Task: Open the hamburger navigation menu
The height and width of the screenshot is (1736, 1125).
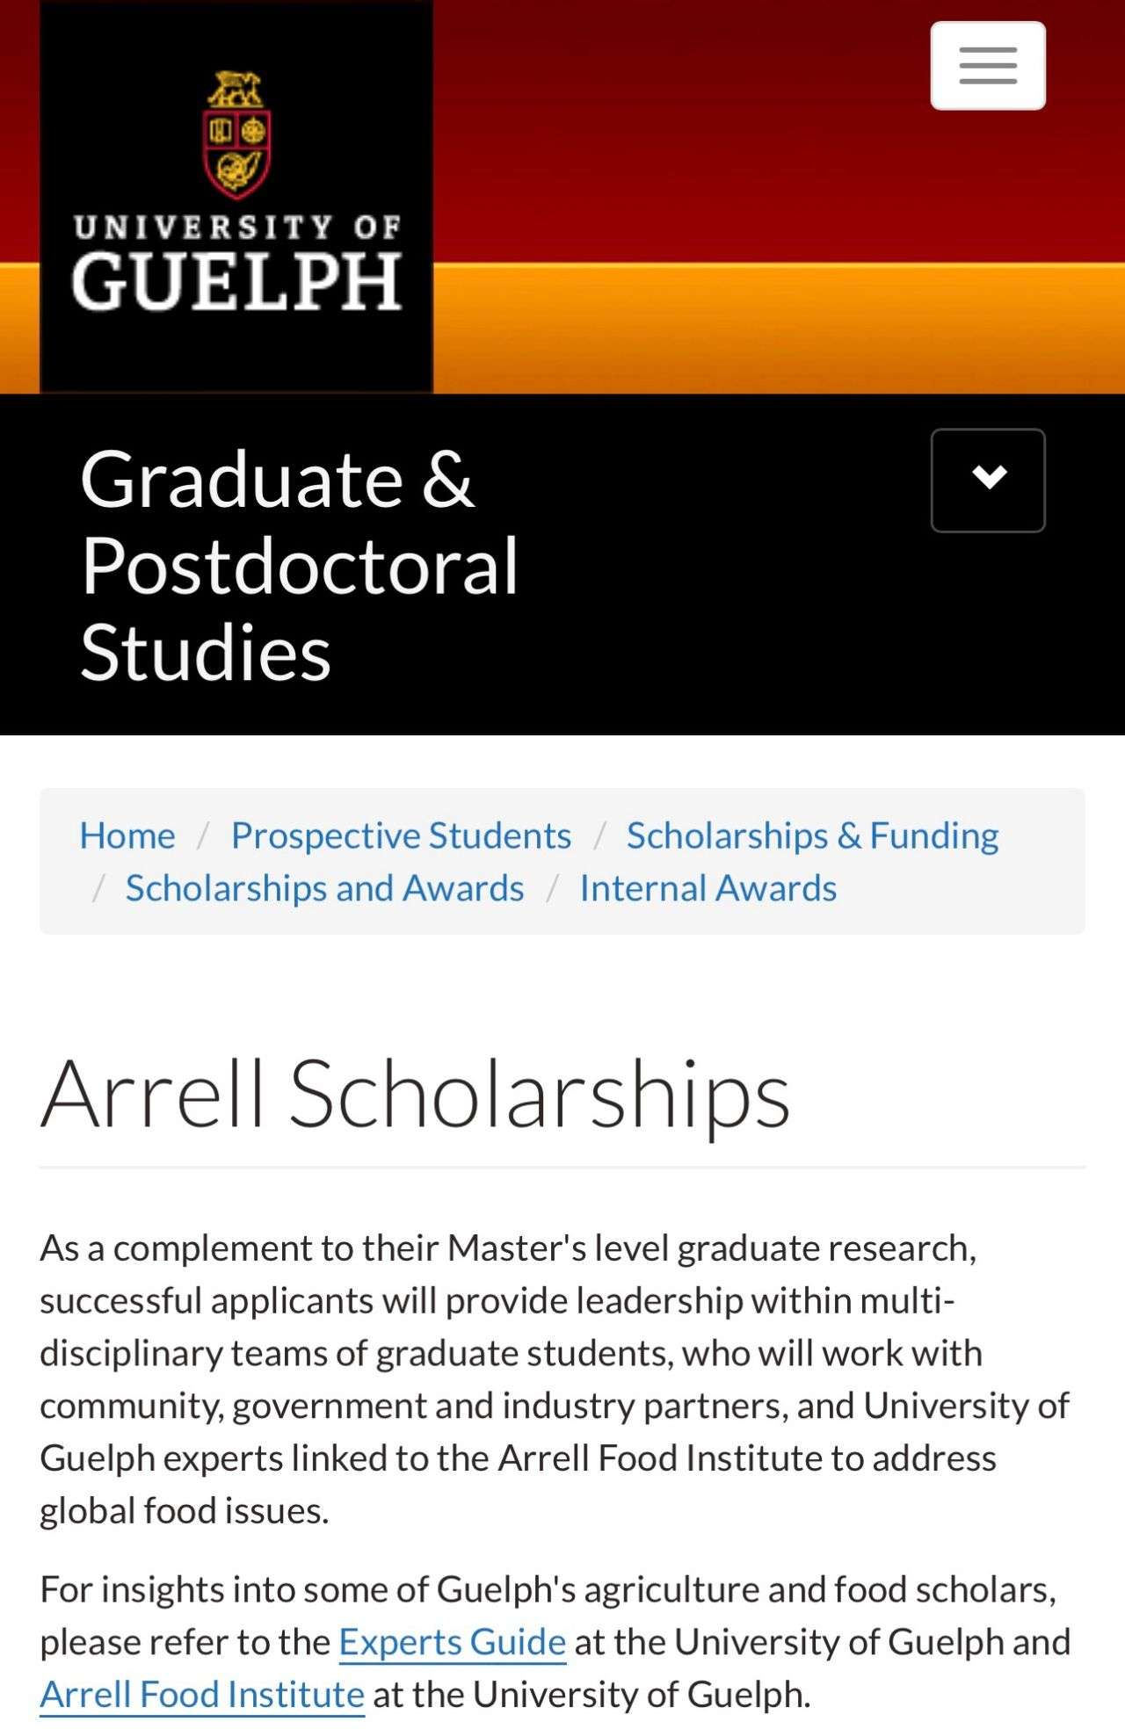Action: tap(988, 66)
